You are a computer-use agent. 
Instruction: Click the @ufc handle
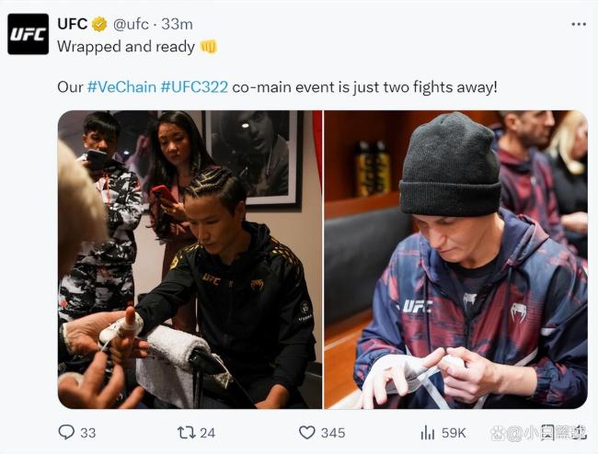tap(131, 25)
